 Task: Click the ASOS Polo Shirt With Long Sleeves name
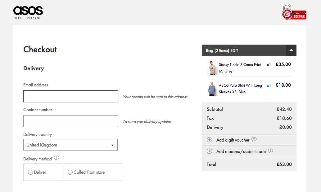(x=240, y=89)
